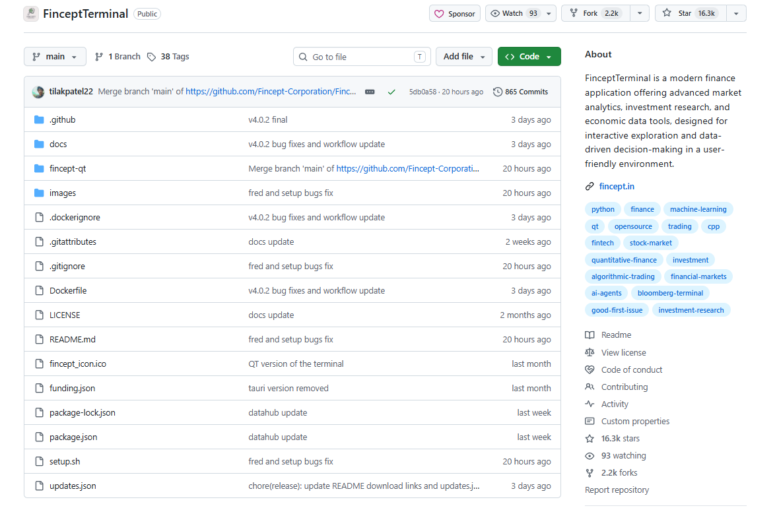
Task: Open fincept_icon.ico file
Action: pos(78,364)
